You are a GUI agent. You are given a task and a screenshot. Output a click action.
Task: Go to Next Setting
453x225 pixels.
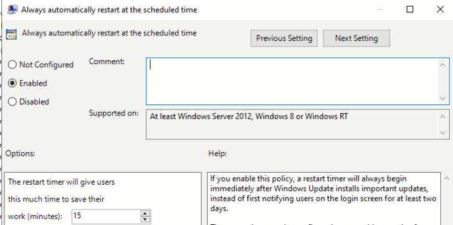coord(356,39)
